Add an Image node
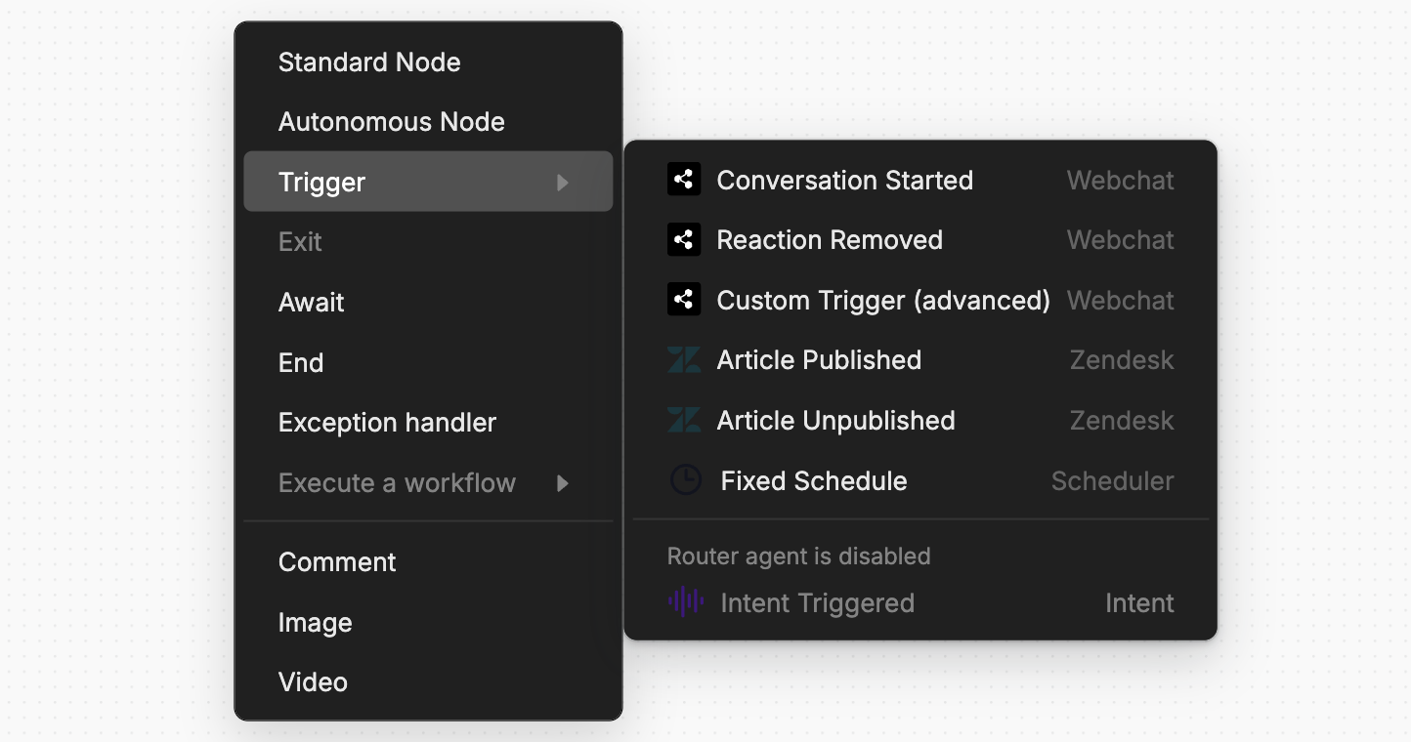Image resolution: width=1411 pixels, height=742 pixels. (x=315, y=622)
